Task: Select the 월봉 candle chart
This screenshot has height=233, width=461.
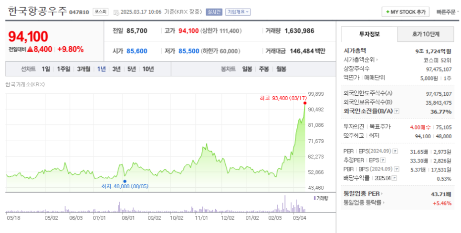Action: click(x=281, y=69)
